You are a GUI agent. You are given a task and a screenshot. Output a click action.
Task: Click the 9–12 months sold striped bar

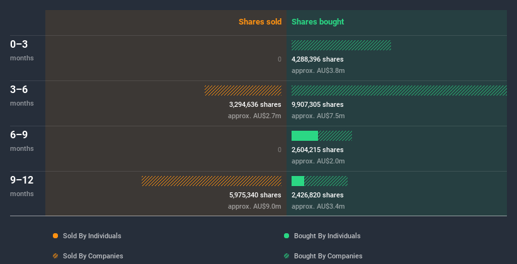pyautogui.click(x=212, y=181)
